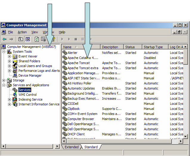Expand the Internet Information Service node
This screenshot has width=190, height=156.
point(9,104)
